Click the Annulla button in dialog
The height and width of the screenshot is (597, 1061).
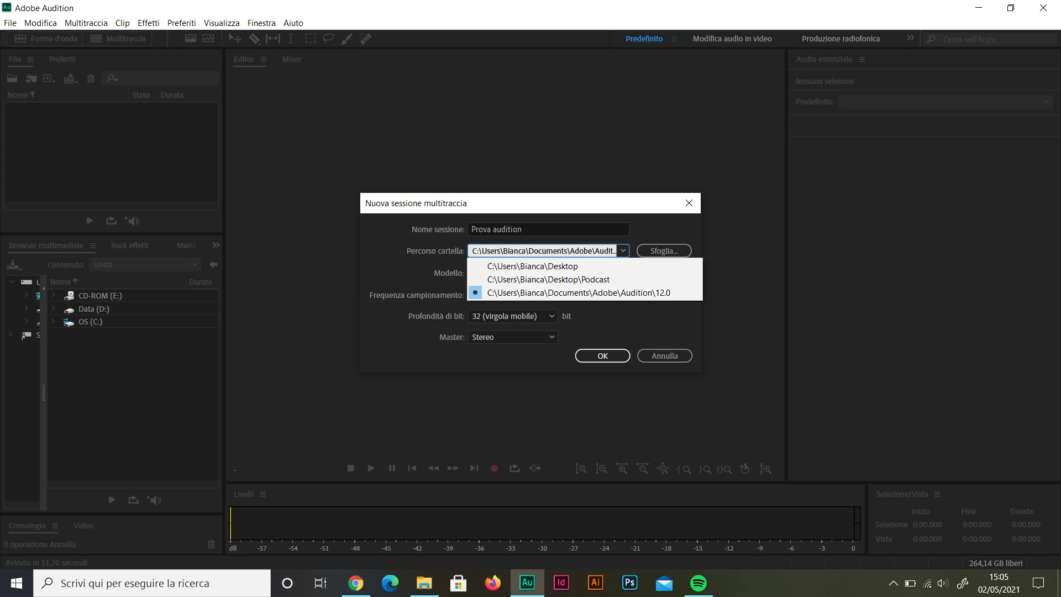(664, 356)
